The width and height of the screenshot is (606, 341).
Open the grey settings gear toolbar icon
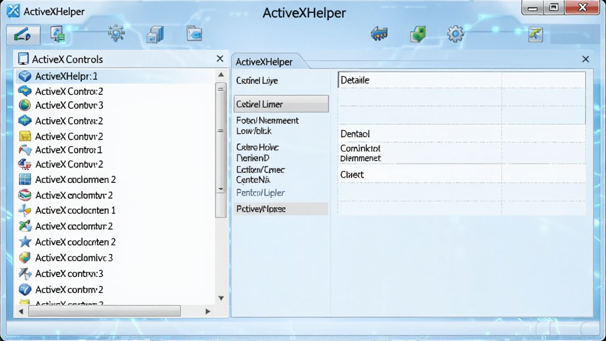[x=455, y=34]
